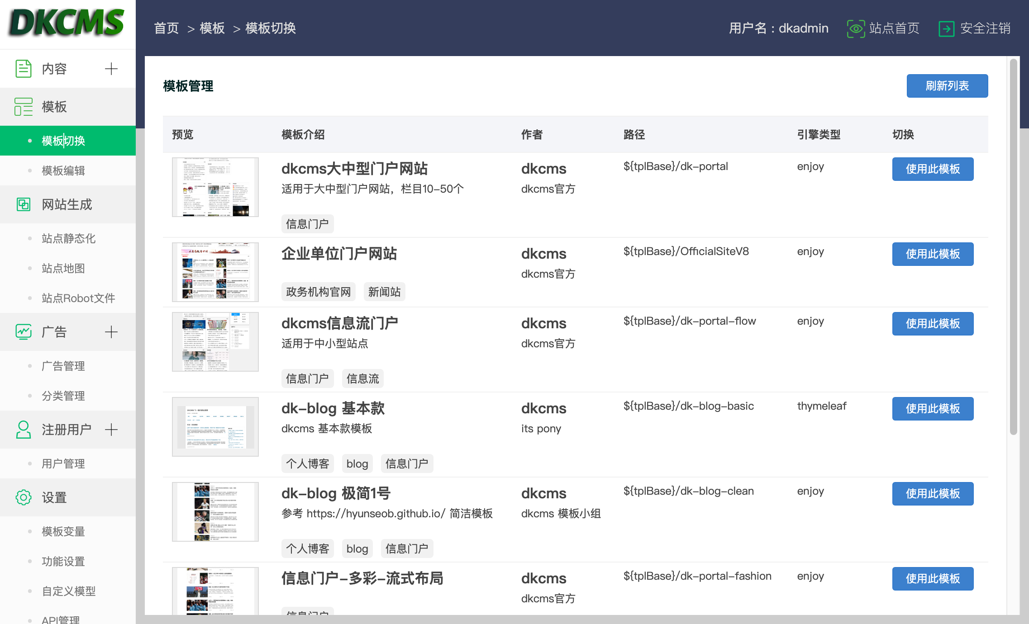1029x624 pixels.
Task: Open the 用户管理 menu item
Action: click(68, 463)
